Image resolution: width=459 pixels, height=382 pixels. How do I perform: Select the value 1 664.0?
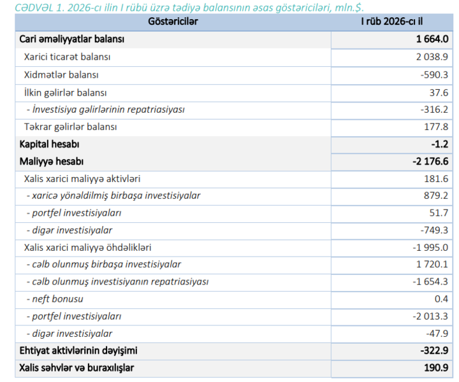(x=432, y=39)
